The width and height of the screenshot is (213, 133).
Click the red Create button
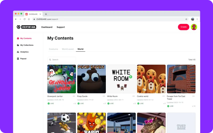pyautogui.click(x=183, y=27)
